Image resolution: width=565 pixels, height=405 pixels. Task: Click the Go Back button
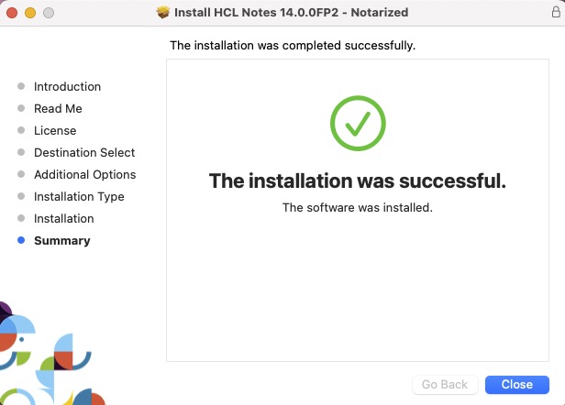click(x=445, y=385)
